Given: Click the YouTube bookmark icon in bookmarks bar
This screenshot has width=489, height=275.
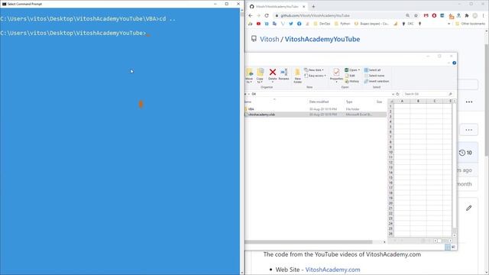Looking at the screenshot, I should click(258, 24).
